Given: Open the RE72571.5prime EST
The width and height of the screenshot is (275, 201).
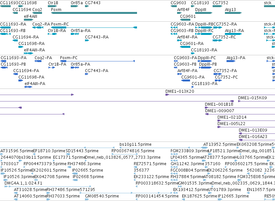Looking at the screenshot, I should point(135,167).
